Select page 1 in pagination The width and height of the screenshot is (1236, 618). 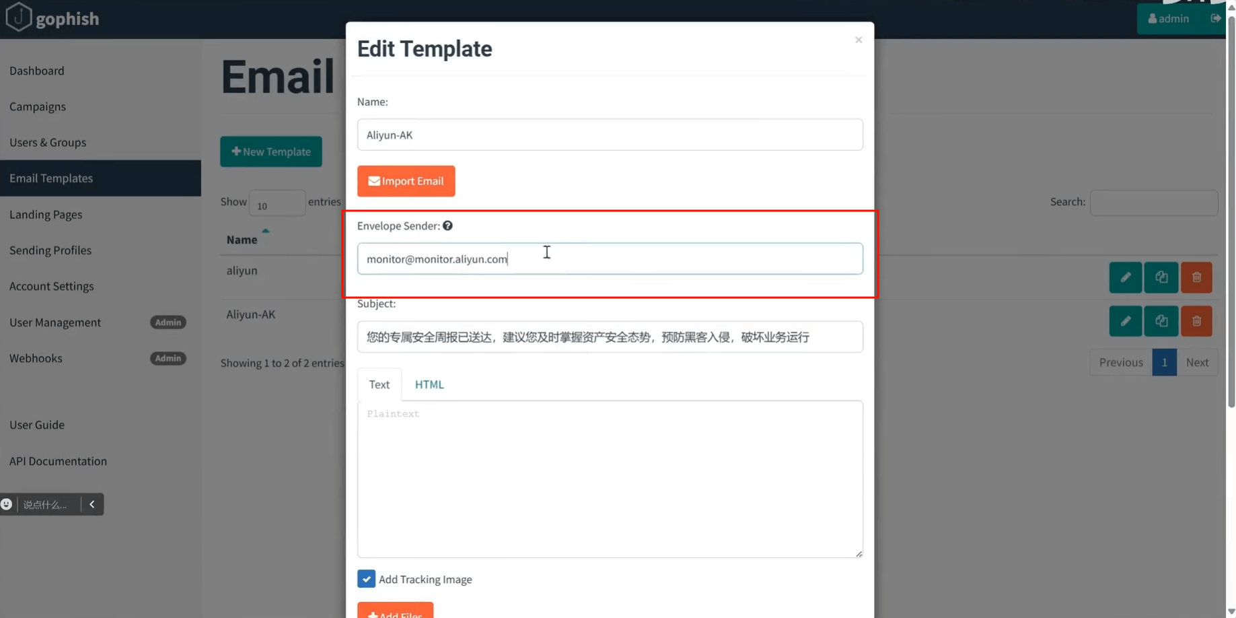click(x=1164, y=362)
